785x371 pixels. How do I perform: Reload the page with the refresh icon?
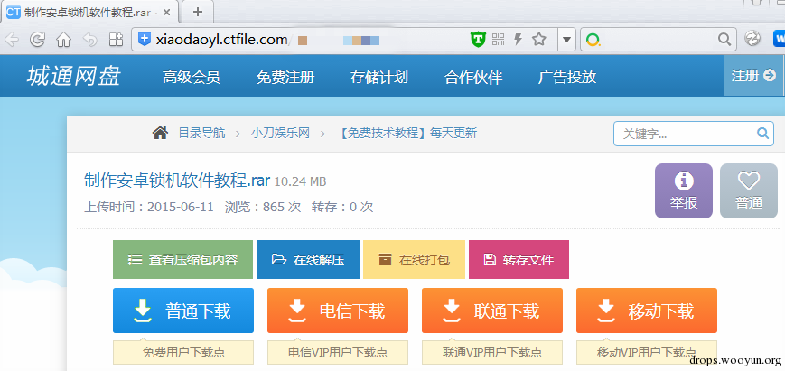pyautogui.click(x=38, y=40)
